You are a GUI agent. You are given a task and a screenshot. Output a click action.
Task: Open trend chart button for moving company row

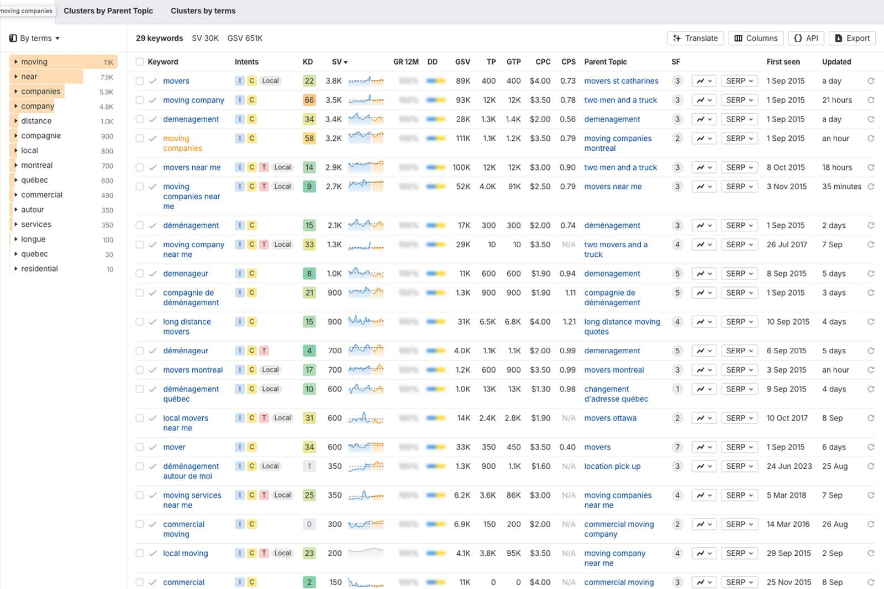(704, 100)
